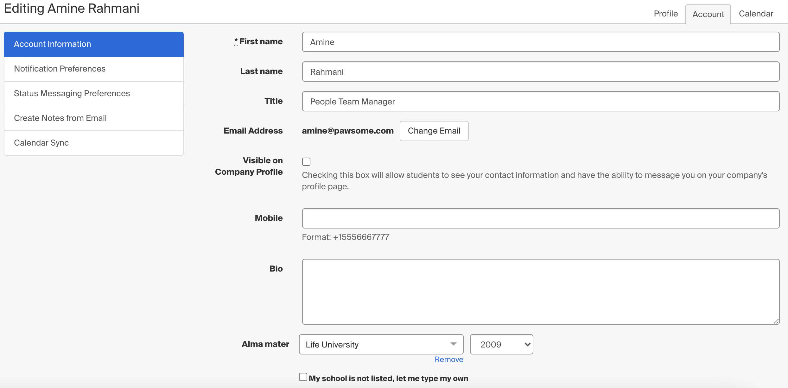Click the empty Mobile number field

(538, 218)
